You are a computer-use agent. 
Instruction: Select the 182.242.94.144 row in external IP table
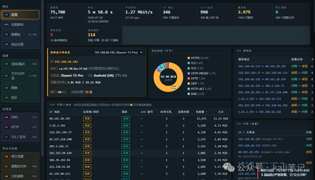point(139,153)
